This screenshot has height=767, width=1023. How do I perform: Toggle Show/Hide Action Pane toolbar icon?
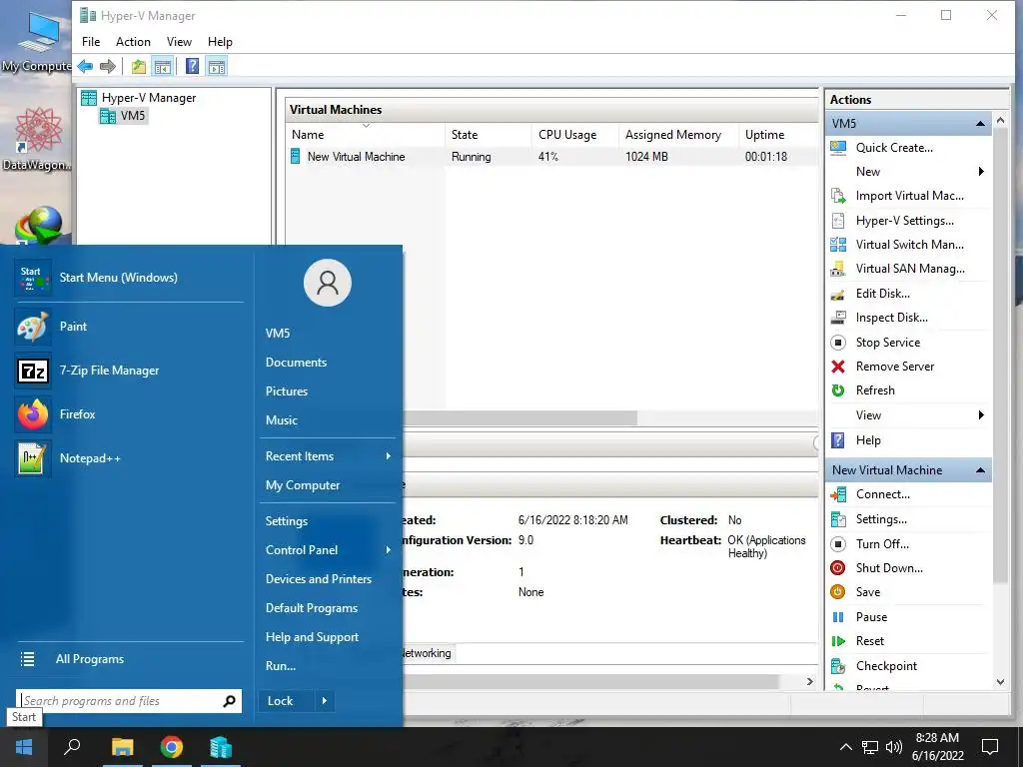pyautogui.click(x=217, y=66)
